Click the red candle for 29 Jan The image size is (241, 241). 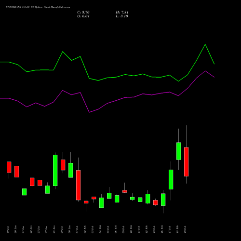(x=63, y=165)
